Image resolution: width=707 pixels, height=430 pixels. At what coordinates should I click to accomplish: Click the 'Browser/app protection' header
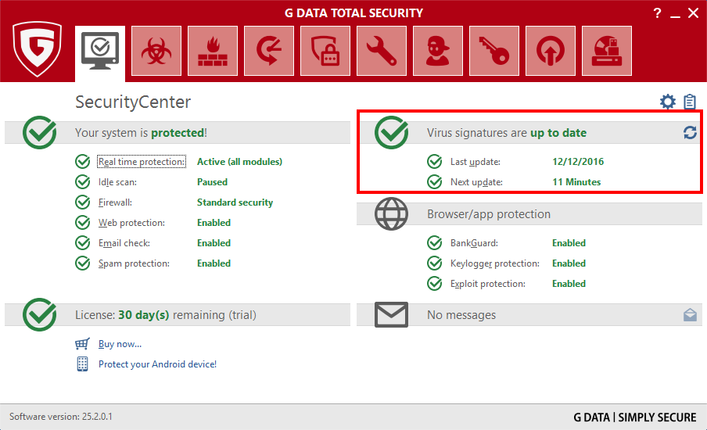click(489, 213)
